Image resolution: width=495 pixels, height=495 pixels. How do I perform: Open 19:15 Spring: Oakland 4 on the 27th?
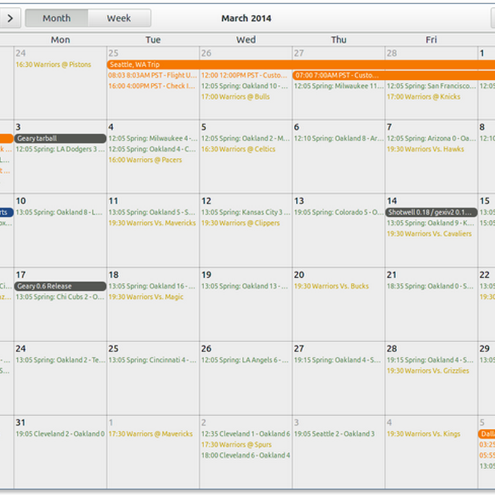click(337, 360)
